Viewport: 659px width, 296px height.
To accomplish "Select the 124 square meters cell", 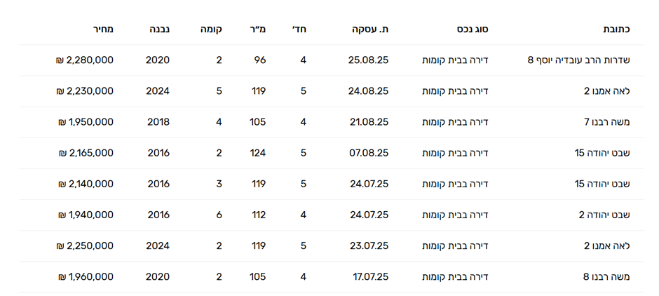I will coord(258,153).
